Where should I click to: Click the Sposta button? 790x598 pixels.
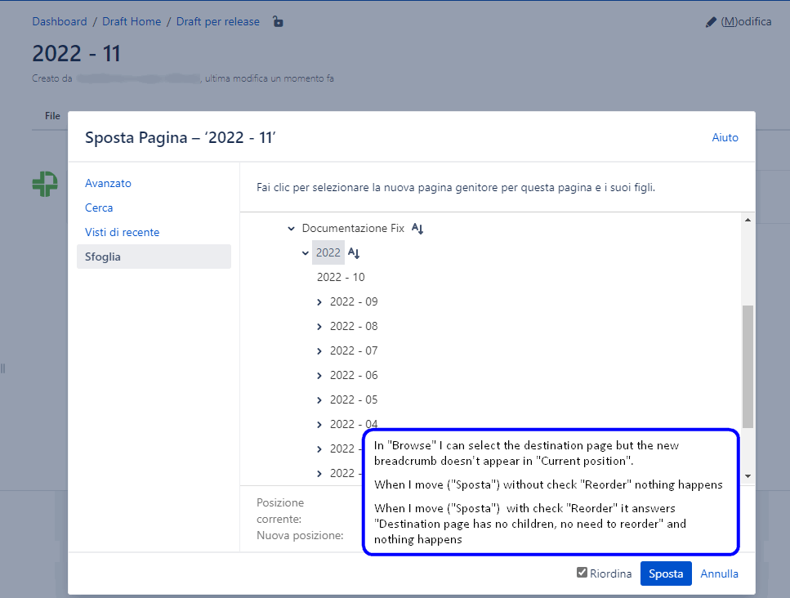666,573
